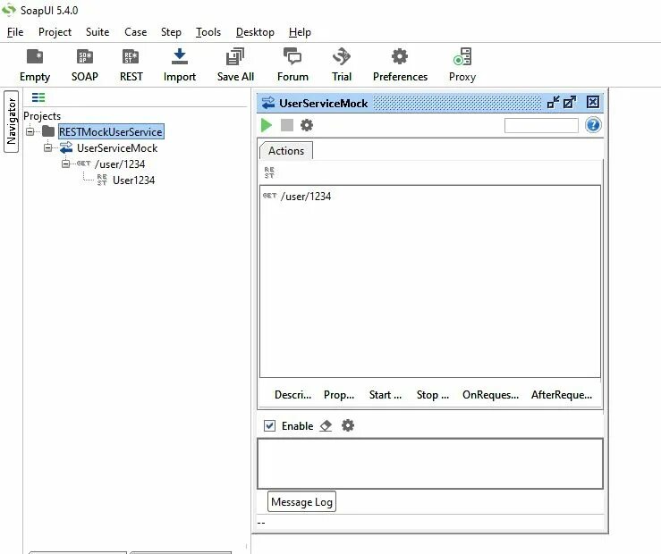Open the Desktop menu
Screen dimensions: 661x554
point(255,32)
